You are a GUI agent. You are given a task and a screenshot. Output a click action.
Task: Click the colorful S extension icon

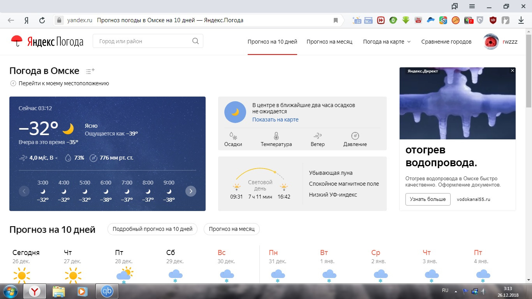443,20
